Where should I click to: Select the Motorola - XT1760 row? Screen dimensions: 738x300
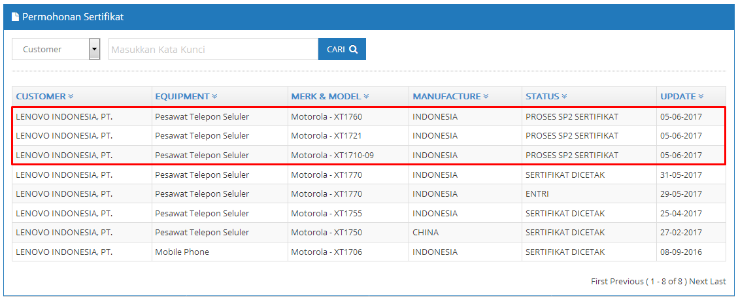(x=369, y=116)
